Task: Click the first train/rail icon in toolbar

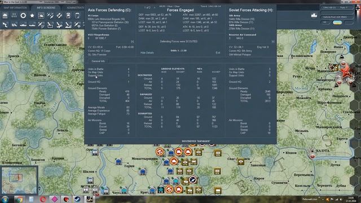Action: 68,16
